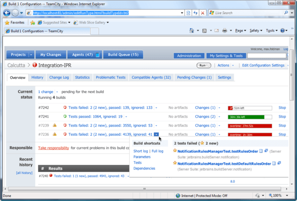Open the Projects dropdown arrow

tap(31, 55)
